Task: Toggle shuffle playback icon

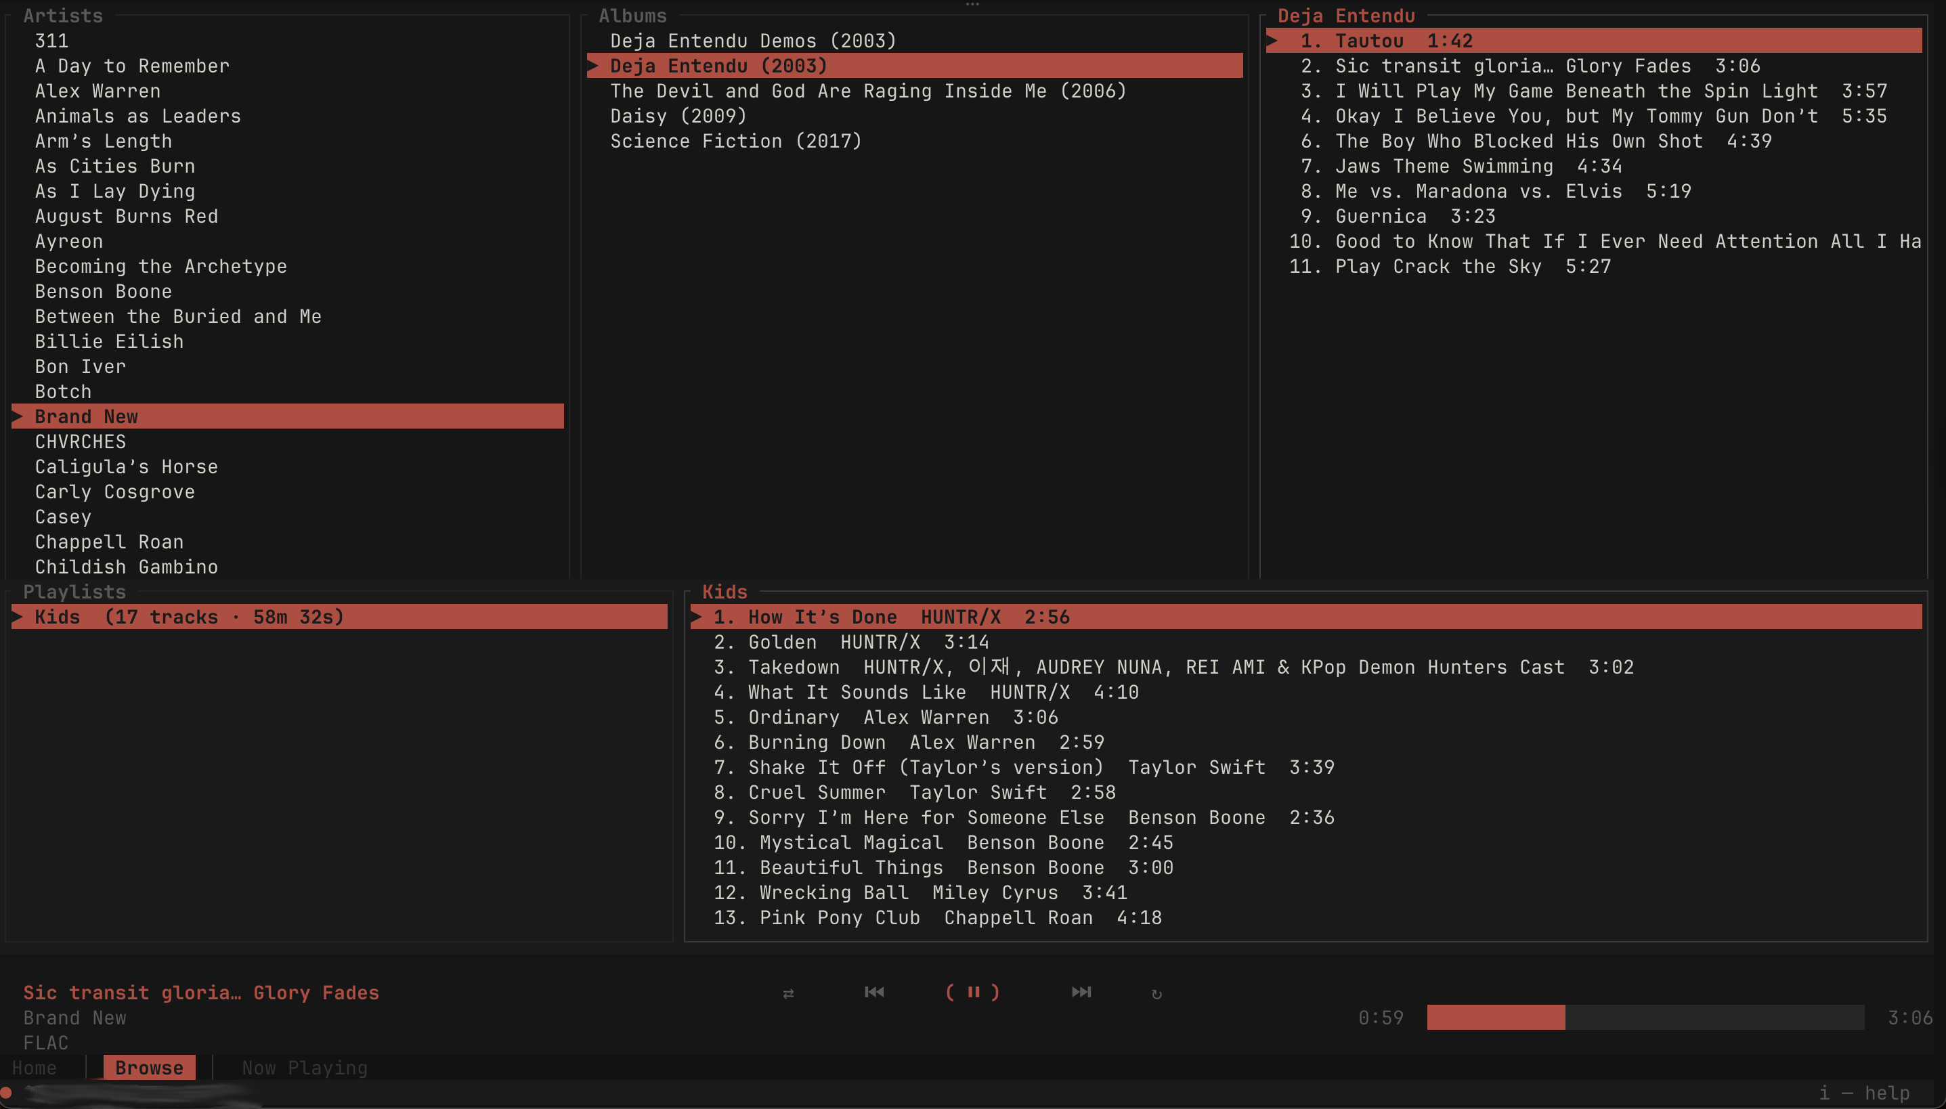Action: pos(788,993)
